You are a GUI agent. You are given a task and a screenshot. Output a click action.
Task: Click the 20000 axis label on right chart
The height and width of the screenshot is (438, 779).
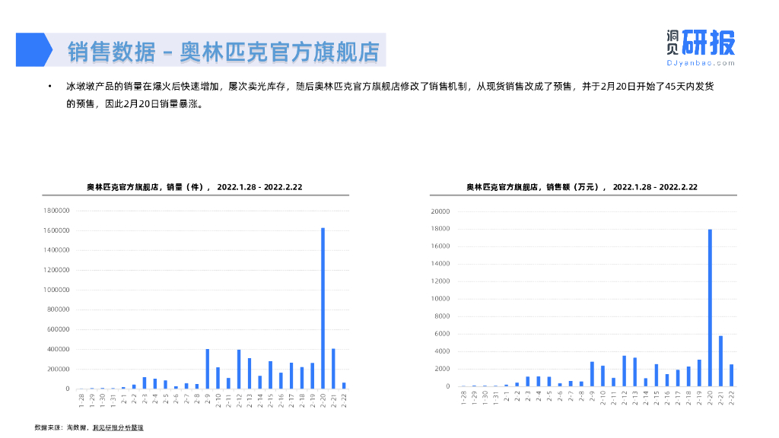point(440,211)
